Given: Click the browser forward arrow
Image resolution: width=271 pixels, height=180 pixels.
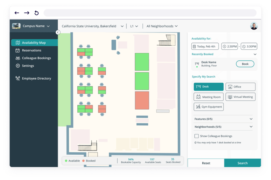Looking at the screenshot, I should [x=26, y=13].
